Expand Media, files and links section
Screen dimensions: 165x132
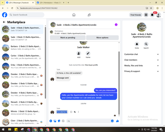coord(142,66)
